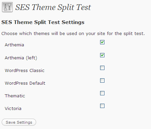Click the Victoria label text
151x129 pixels.
13,109
